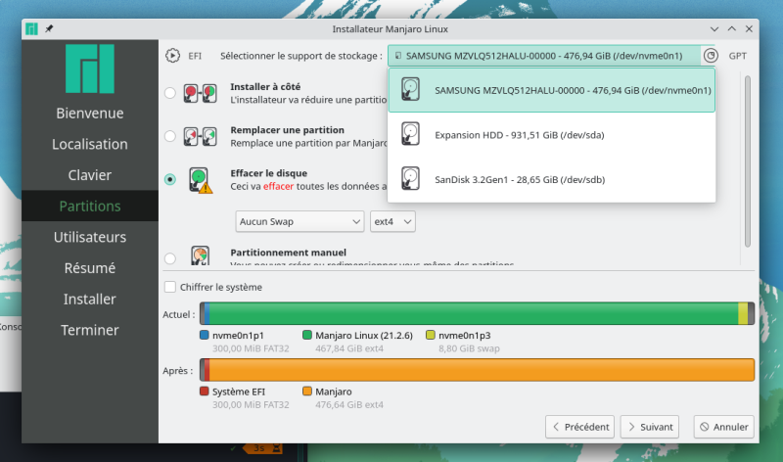Click the "8,80 GiB swap" size text

click(x=469, y=348)
